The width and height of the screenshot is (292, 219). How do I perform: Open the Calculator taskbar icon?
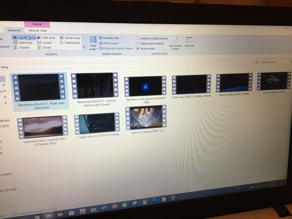point(145,202)
